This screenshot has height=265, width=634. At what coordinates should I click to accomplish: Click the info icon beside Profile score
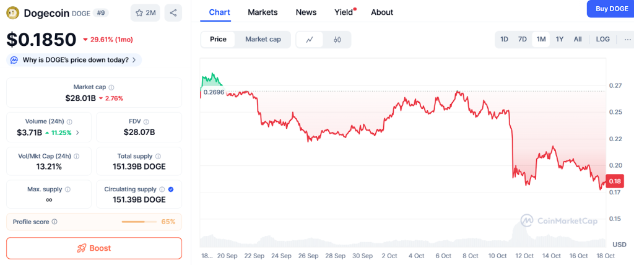click(54, 222)
